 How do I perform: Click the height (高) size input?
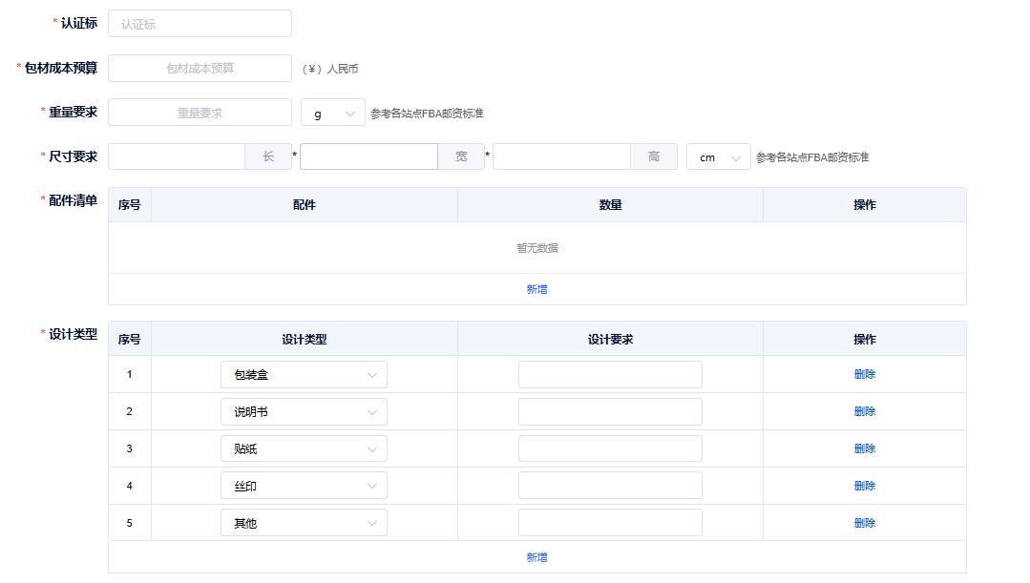point(561,156)
